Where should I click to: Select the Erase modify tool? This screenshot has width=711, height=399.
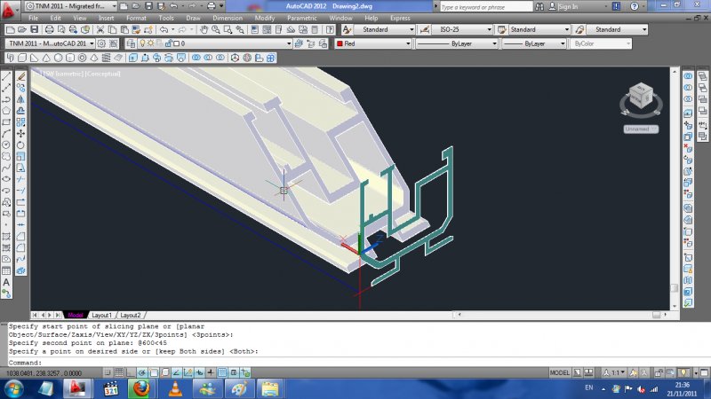pyautogui.click(x=20, y=77)
